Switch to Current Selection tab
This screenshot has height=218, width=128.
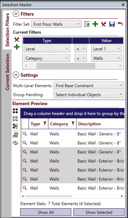7,72
